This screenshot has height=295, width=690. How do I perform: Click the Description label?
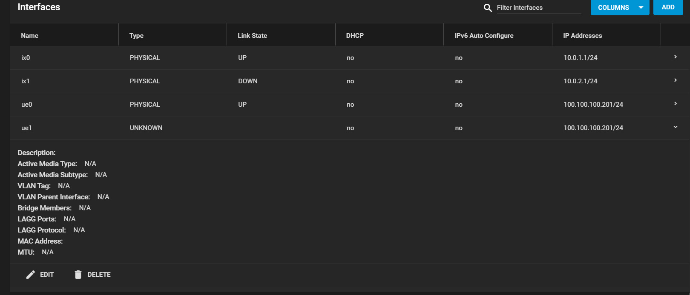[36, 153]
